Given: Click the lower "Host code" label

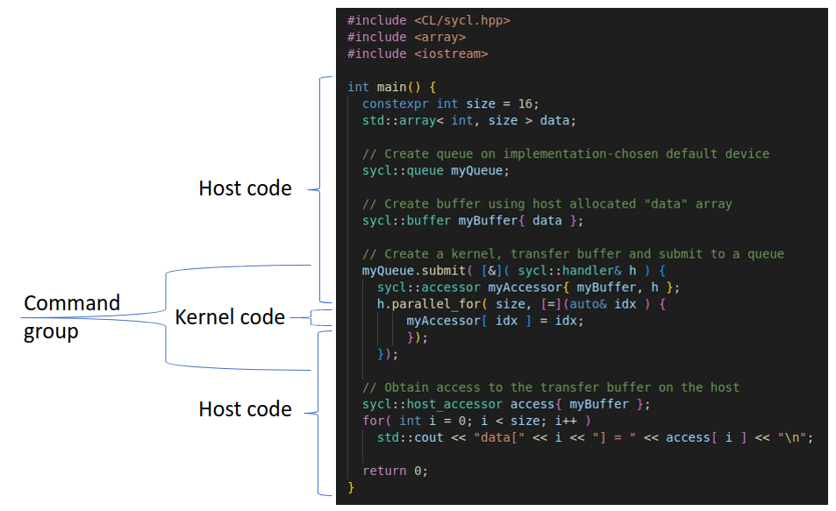Looking at the screenshot, I should [x=245, y=409].
